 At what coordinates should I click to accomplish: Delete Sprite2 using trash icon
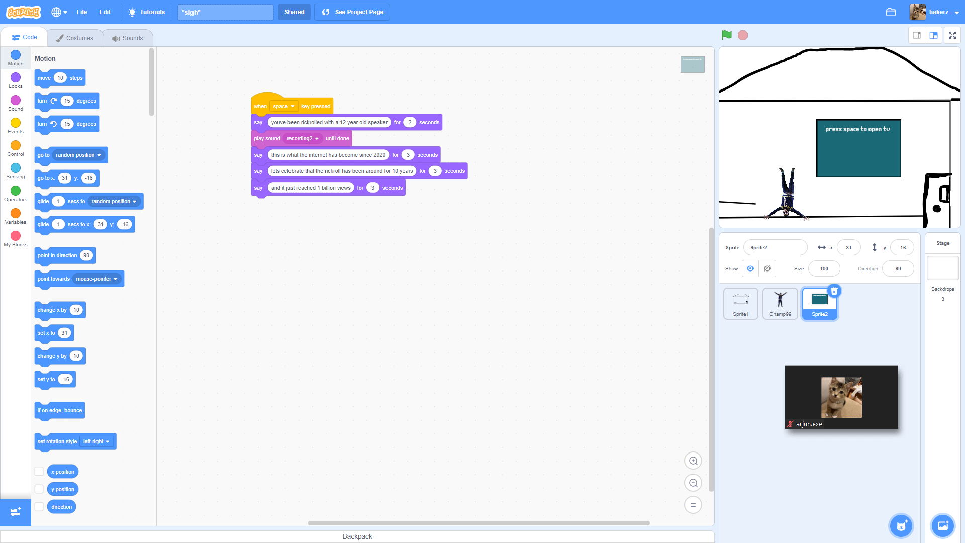coord(834,291)
